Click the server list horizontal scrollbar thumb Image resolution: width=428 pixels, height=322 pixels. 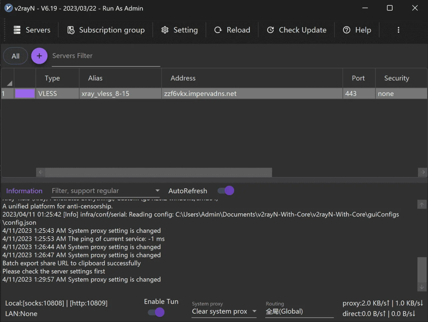pyautogui.click(x=158, y=172)
